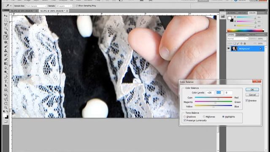Pick a color from the Color panel spectrum bar
The height and width of the screenshot is (152, 270).
tap(246, 31)
